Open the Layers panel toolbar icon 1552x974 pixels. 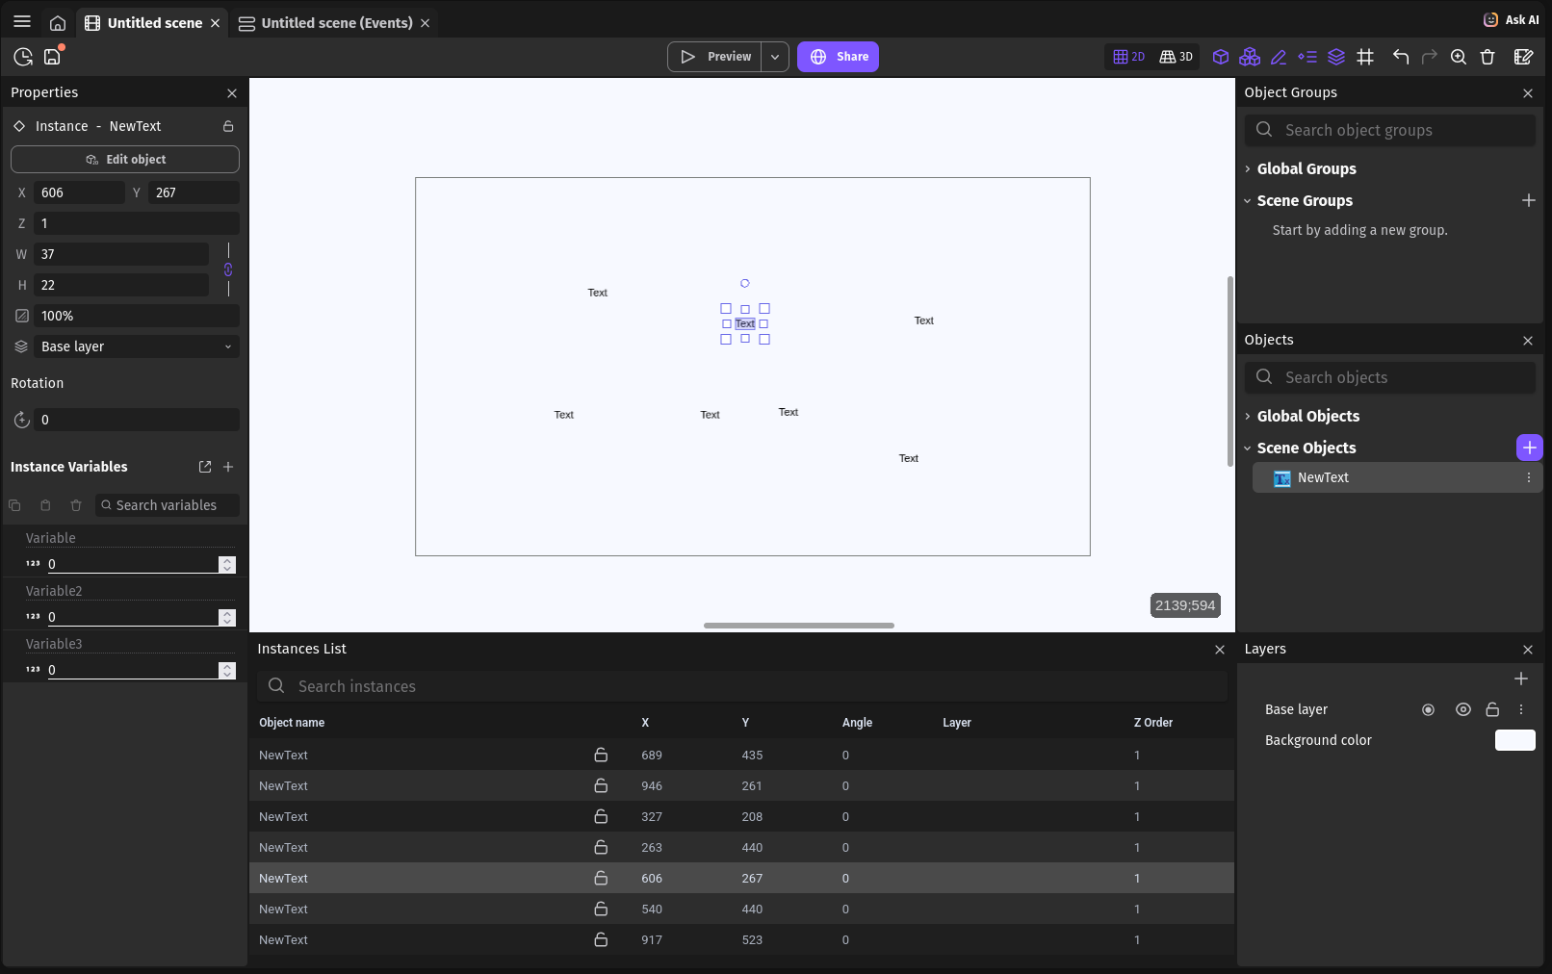click(1336, 57)
